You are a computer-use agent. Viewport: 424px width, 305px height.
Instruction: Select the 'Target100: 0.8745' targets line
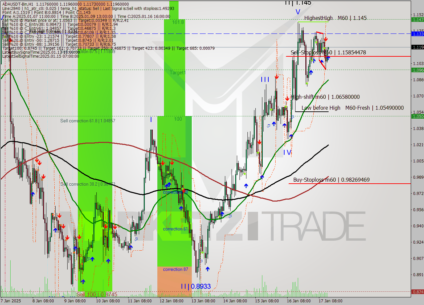(108, 48)
